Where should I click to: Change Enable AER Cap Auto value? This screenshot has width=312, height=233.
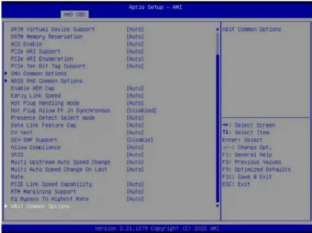click(x=135, y=88)
